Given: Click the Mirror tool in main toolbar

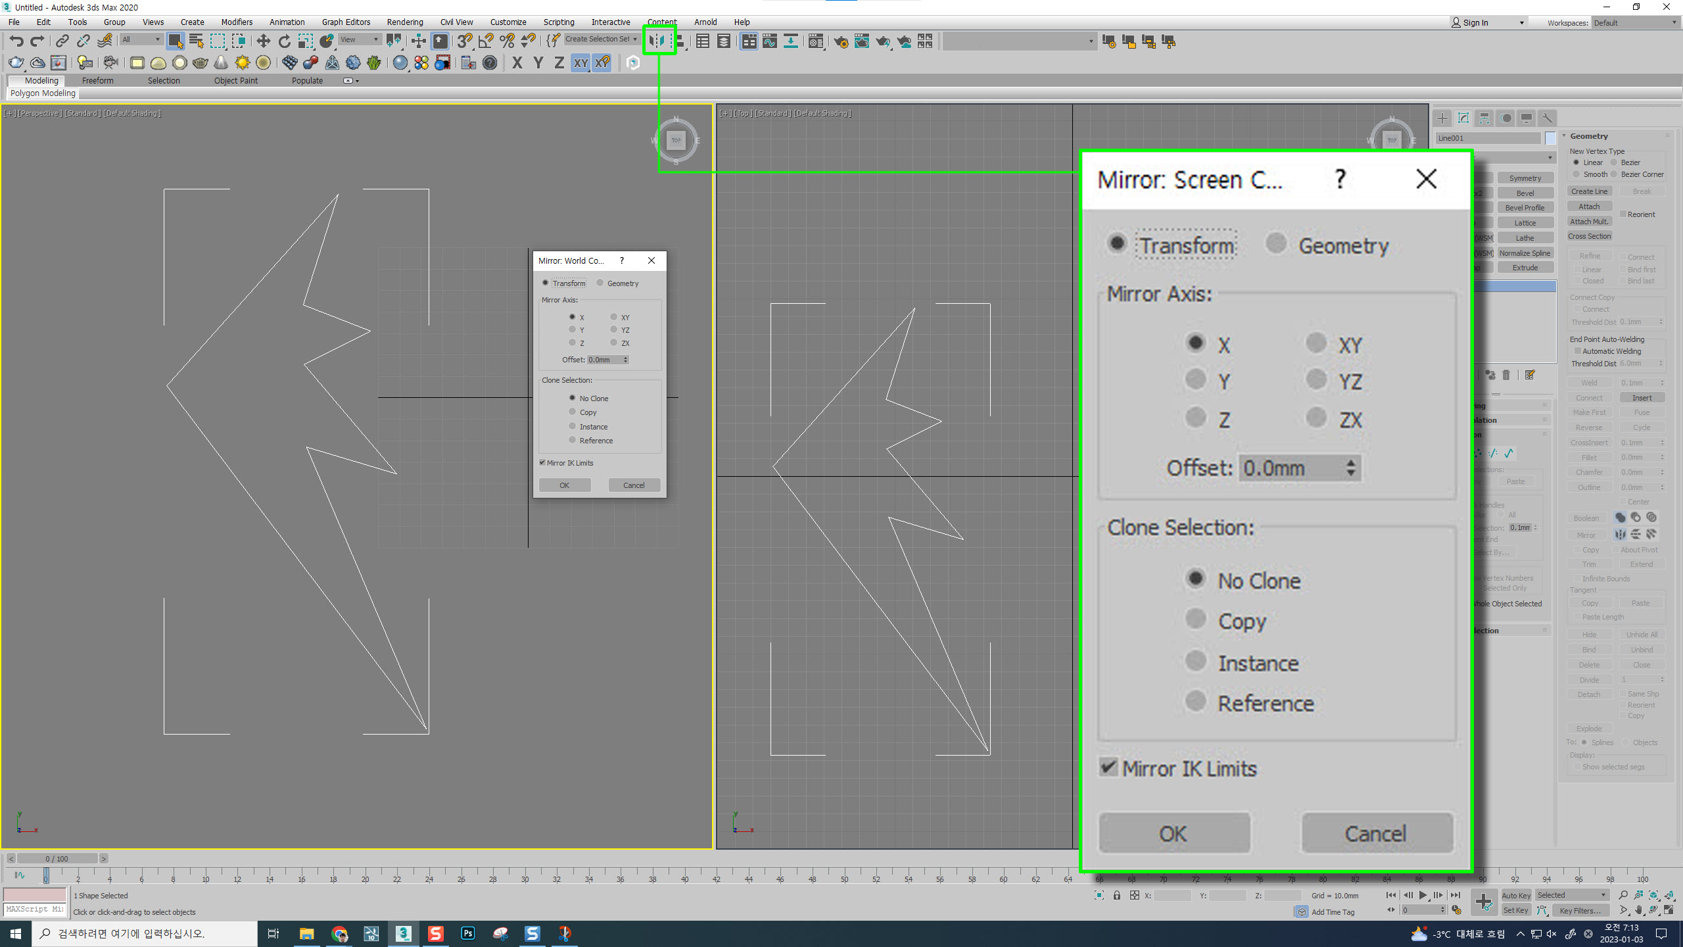Looking at the screenshot, I should (x=657, y=41).
